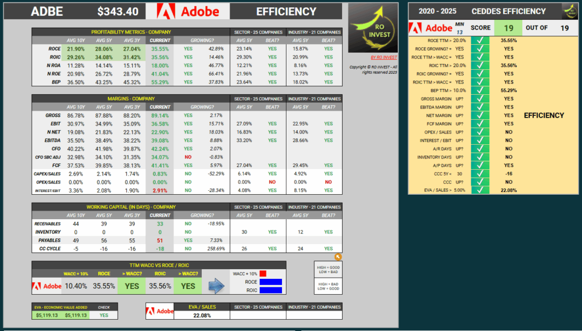Image resolution: width=582 pixels, height=331 pixels.
Task: Click the checkmark for EVA / SALES > 5.00%
Action: (x=480, y=190)
